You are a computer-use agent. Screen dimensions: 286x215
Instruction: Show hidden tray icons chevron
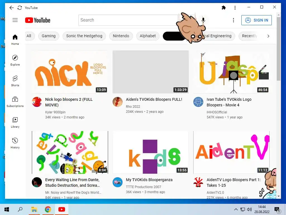236,209
